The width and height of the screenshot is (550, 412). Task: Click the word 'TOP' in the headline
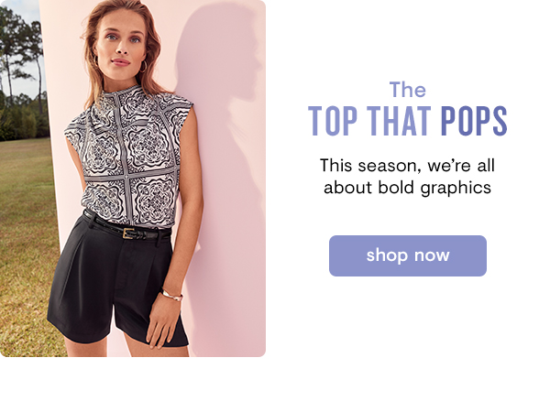click(x=333, y=121)
